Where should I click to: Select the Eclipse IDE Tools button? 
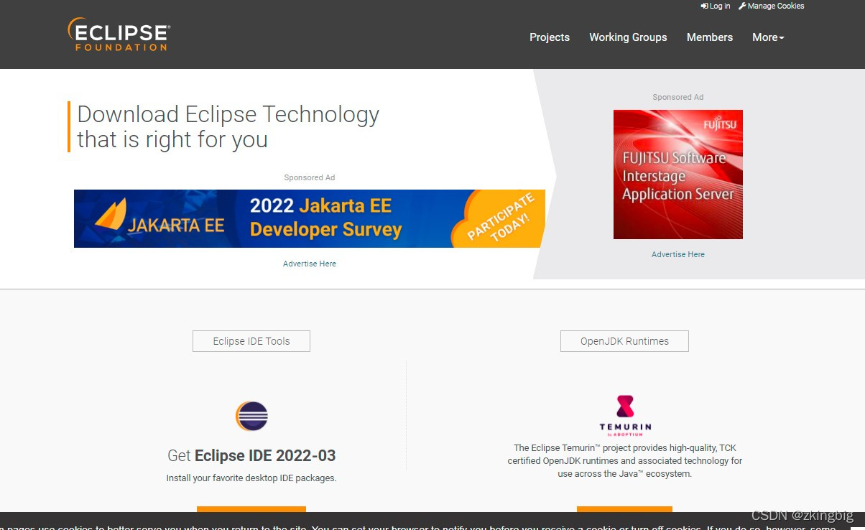[251, 341]
